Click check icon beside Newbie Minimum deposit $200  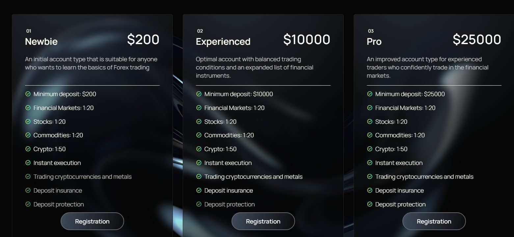point(28,94)
